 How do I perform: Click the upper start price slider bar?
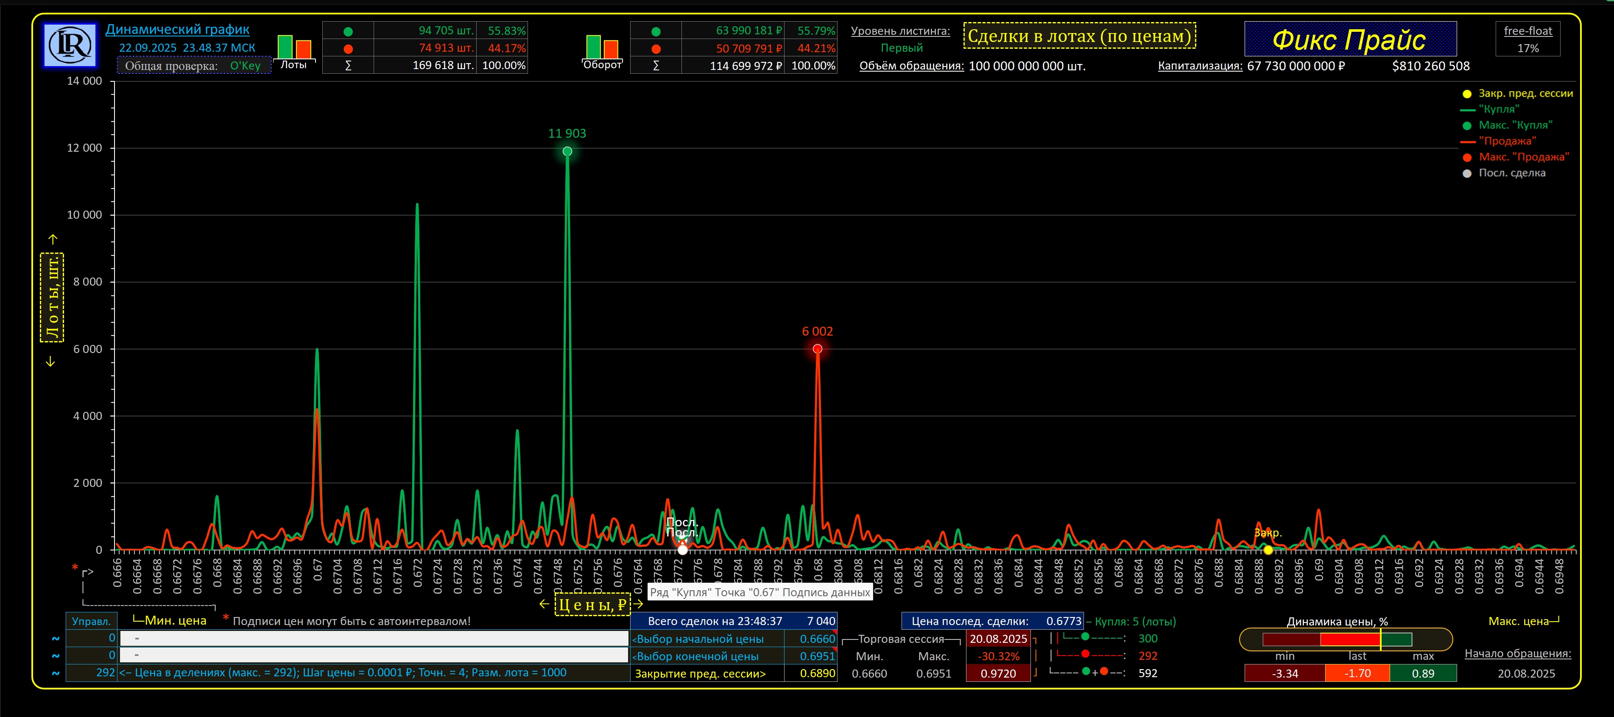tap(374, 639)
